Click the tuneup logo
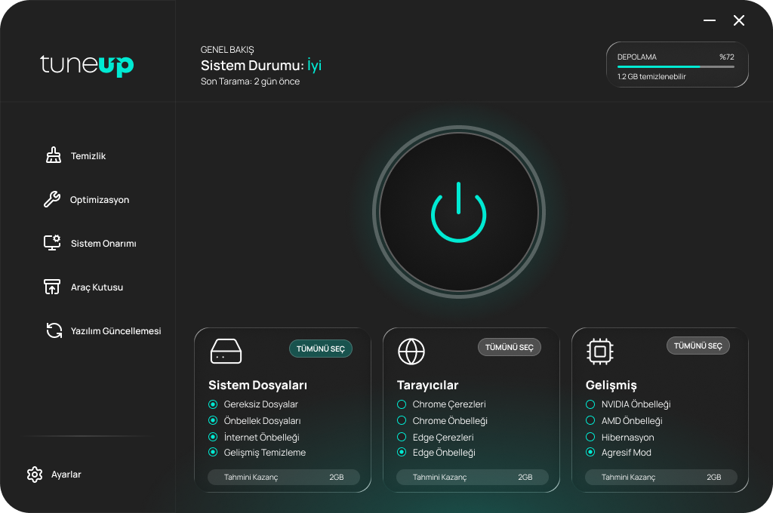The width and height of the screenshot is (773, 513). 86,66
